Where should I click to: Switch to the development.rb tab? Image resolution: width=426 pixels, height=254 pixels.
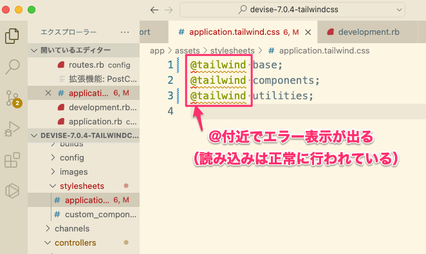pyautogui.click(x=367, y=32)
